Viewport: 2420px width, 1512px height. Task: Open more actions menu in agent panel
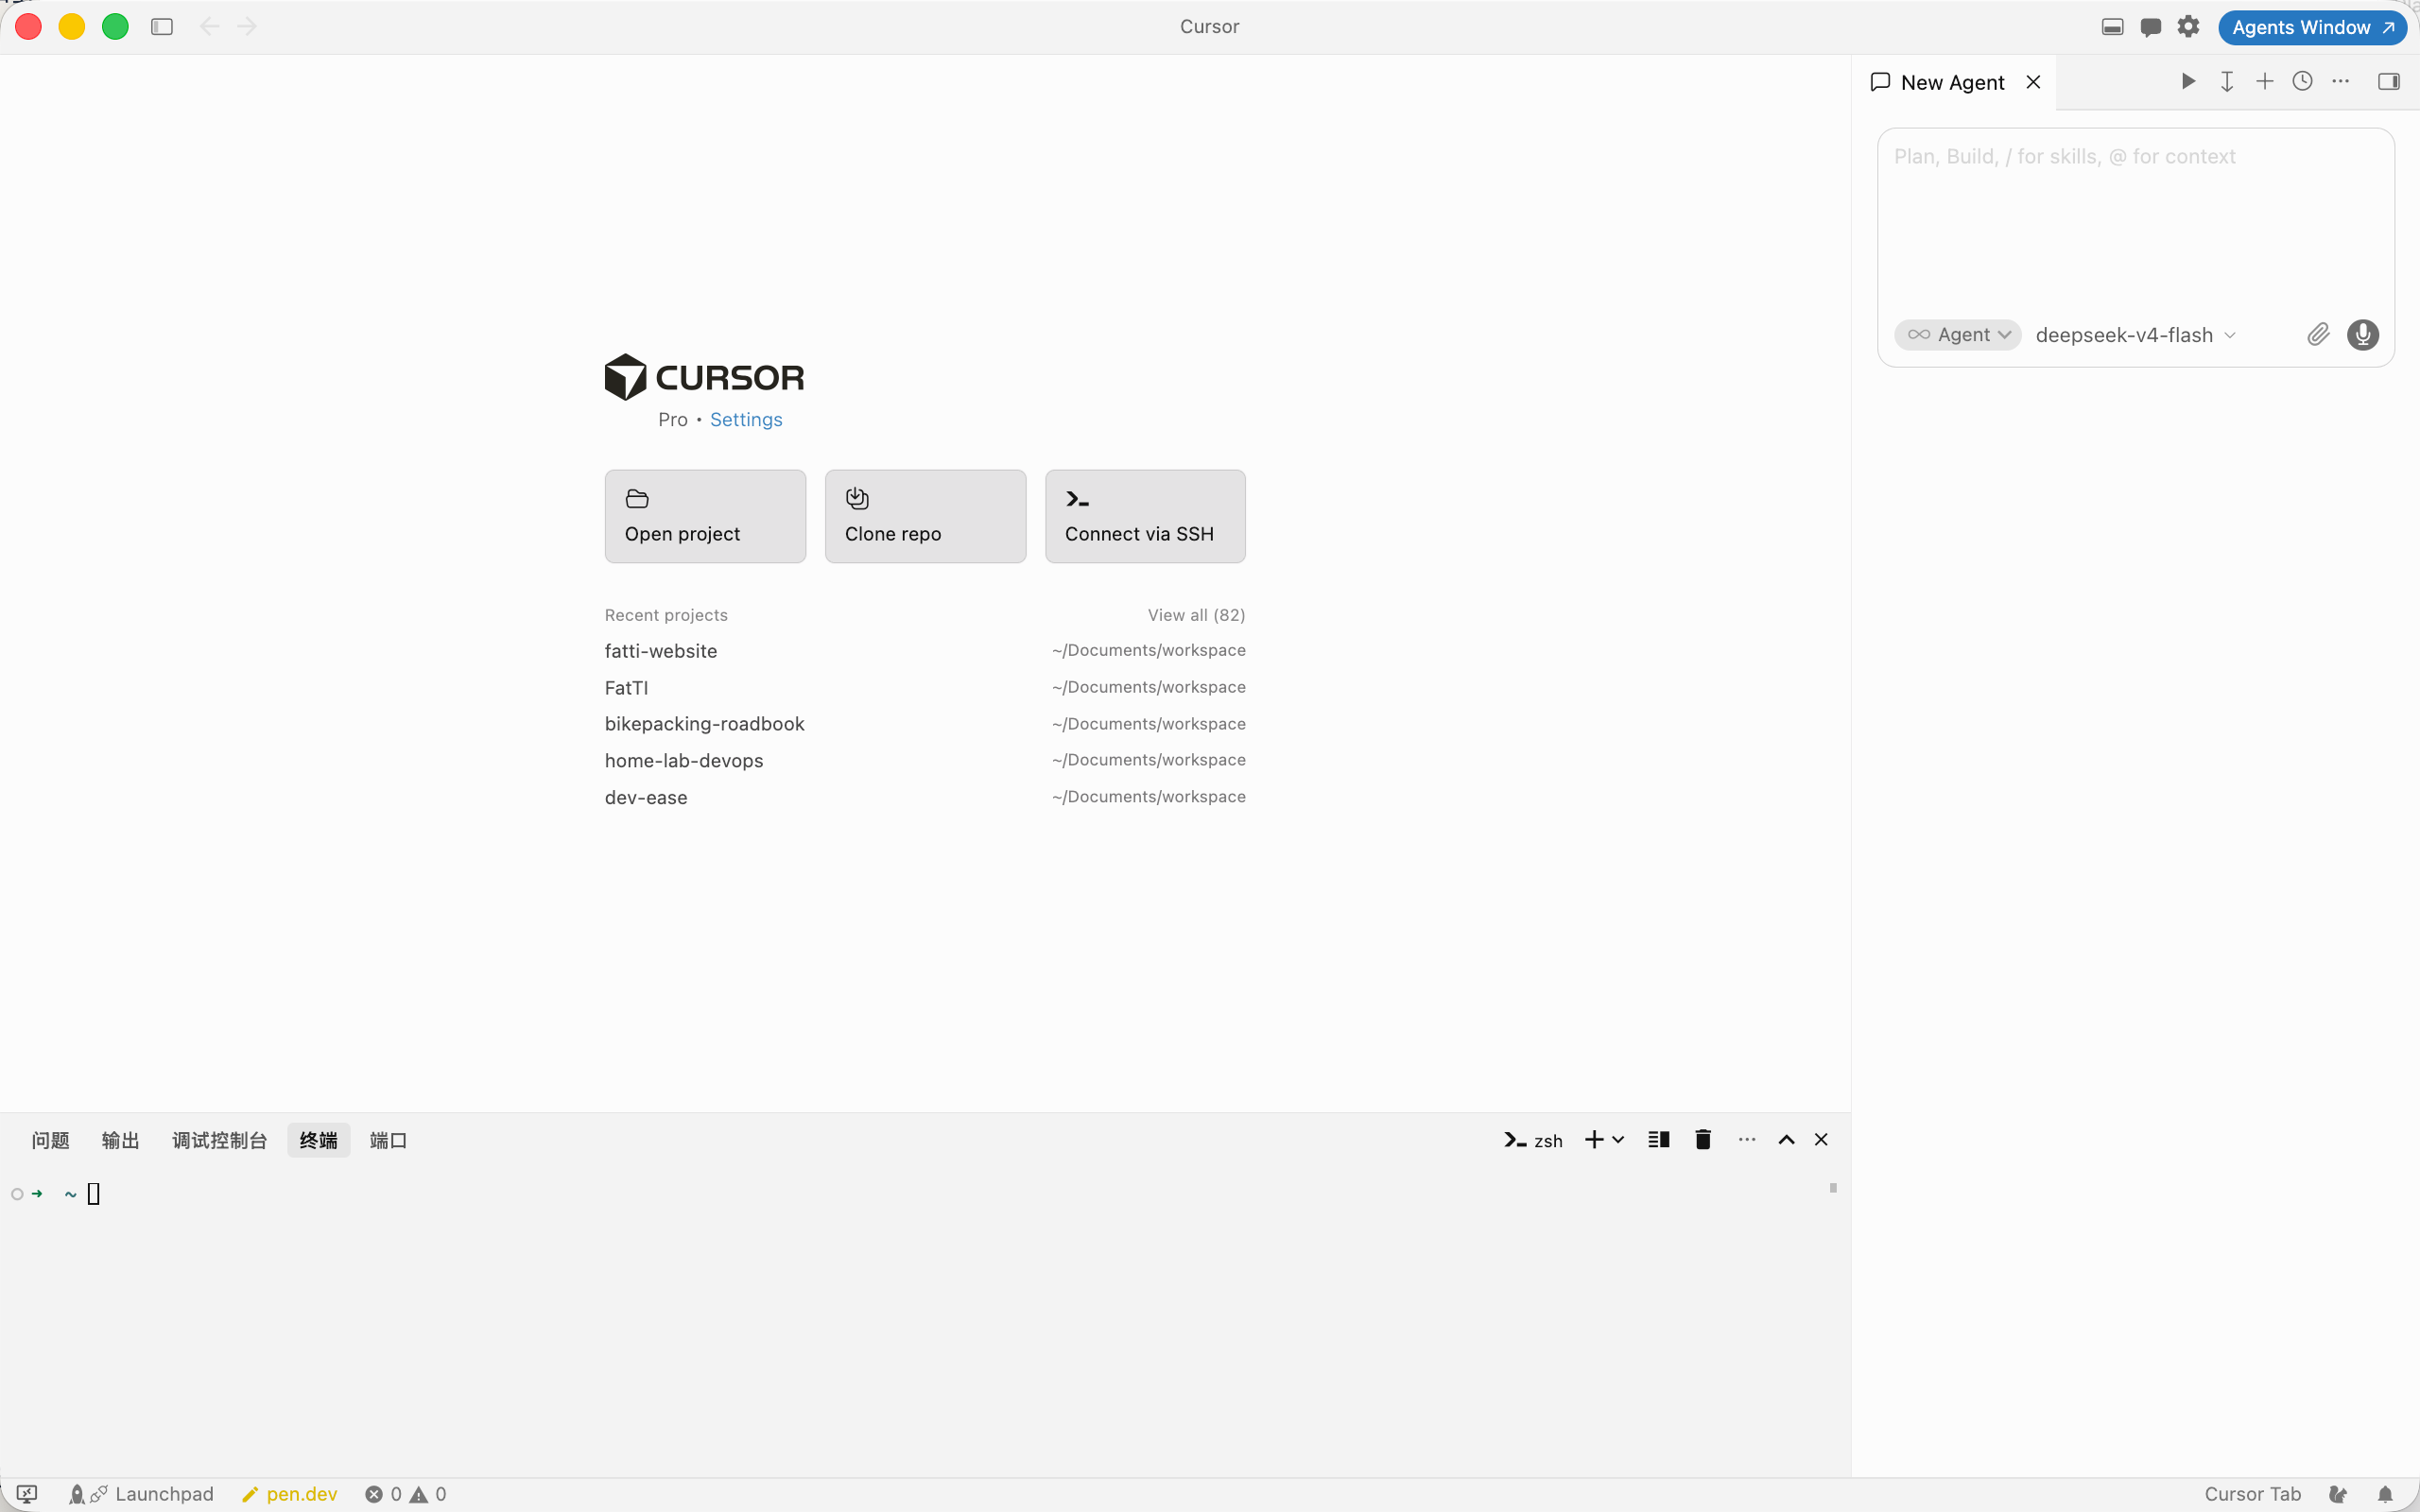(x=2341, y=81)
